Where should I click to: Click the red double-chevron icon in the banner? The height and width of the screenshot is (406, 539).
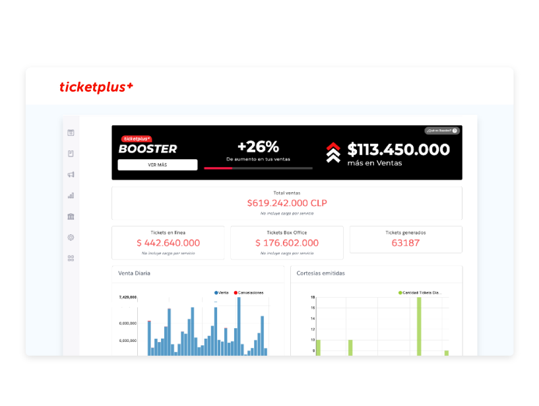click(334, 152)
